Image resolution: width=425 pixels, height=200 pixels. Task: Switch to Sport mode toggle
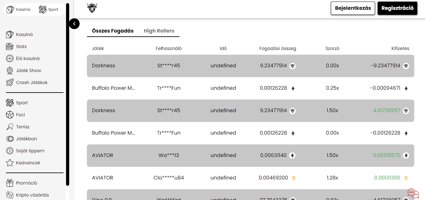(x=49, y=9)
